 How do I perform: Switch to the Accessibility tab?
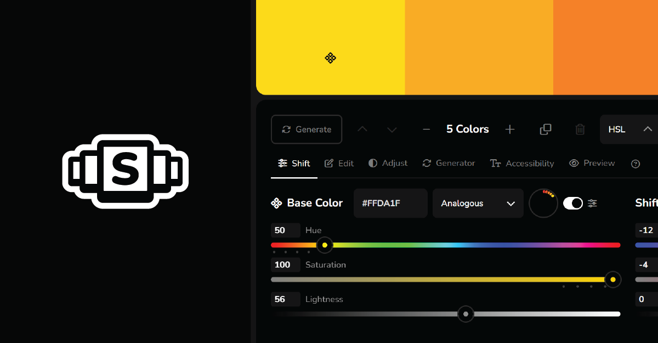pyautogui.click(x=521, y=163)
